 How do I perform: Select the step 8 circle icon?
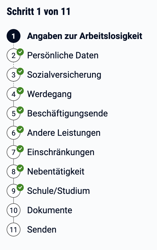[14, 171]
